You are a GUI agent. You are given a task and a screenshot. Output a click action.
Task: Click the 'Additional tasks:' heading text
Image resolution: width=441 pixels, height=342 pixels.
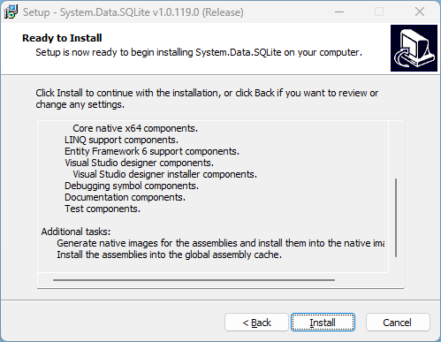(76, 232)
